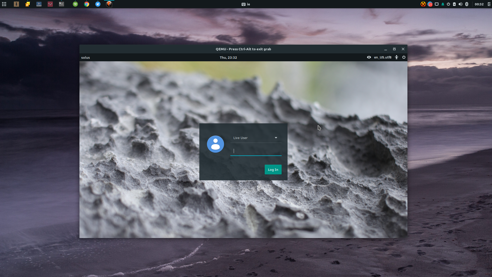The image size is (492, 277).
Task: Open the orange hexagon tray icon
Action: (423, 4)
